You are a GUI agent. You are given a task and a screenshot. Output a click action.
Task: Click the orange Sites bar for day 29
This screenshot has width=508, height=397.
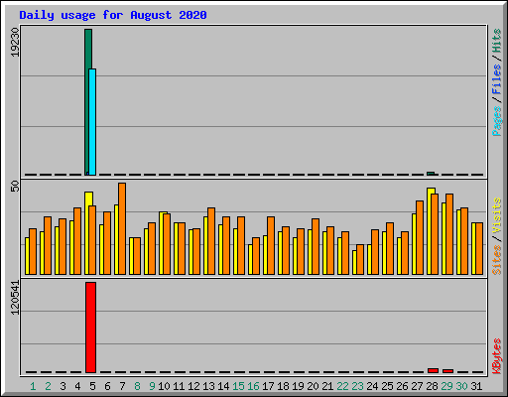449,234
